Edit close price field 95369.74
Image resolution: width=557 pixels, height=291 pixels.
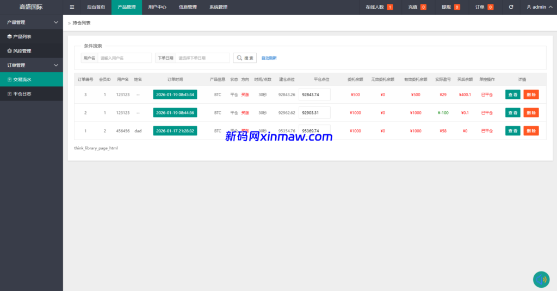[x=314, y=131]
